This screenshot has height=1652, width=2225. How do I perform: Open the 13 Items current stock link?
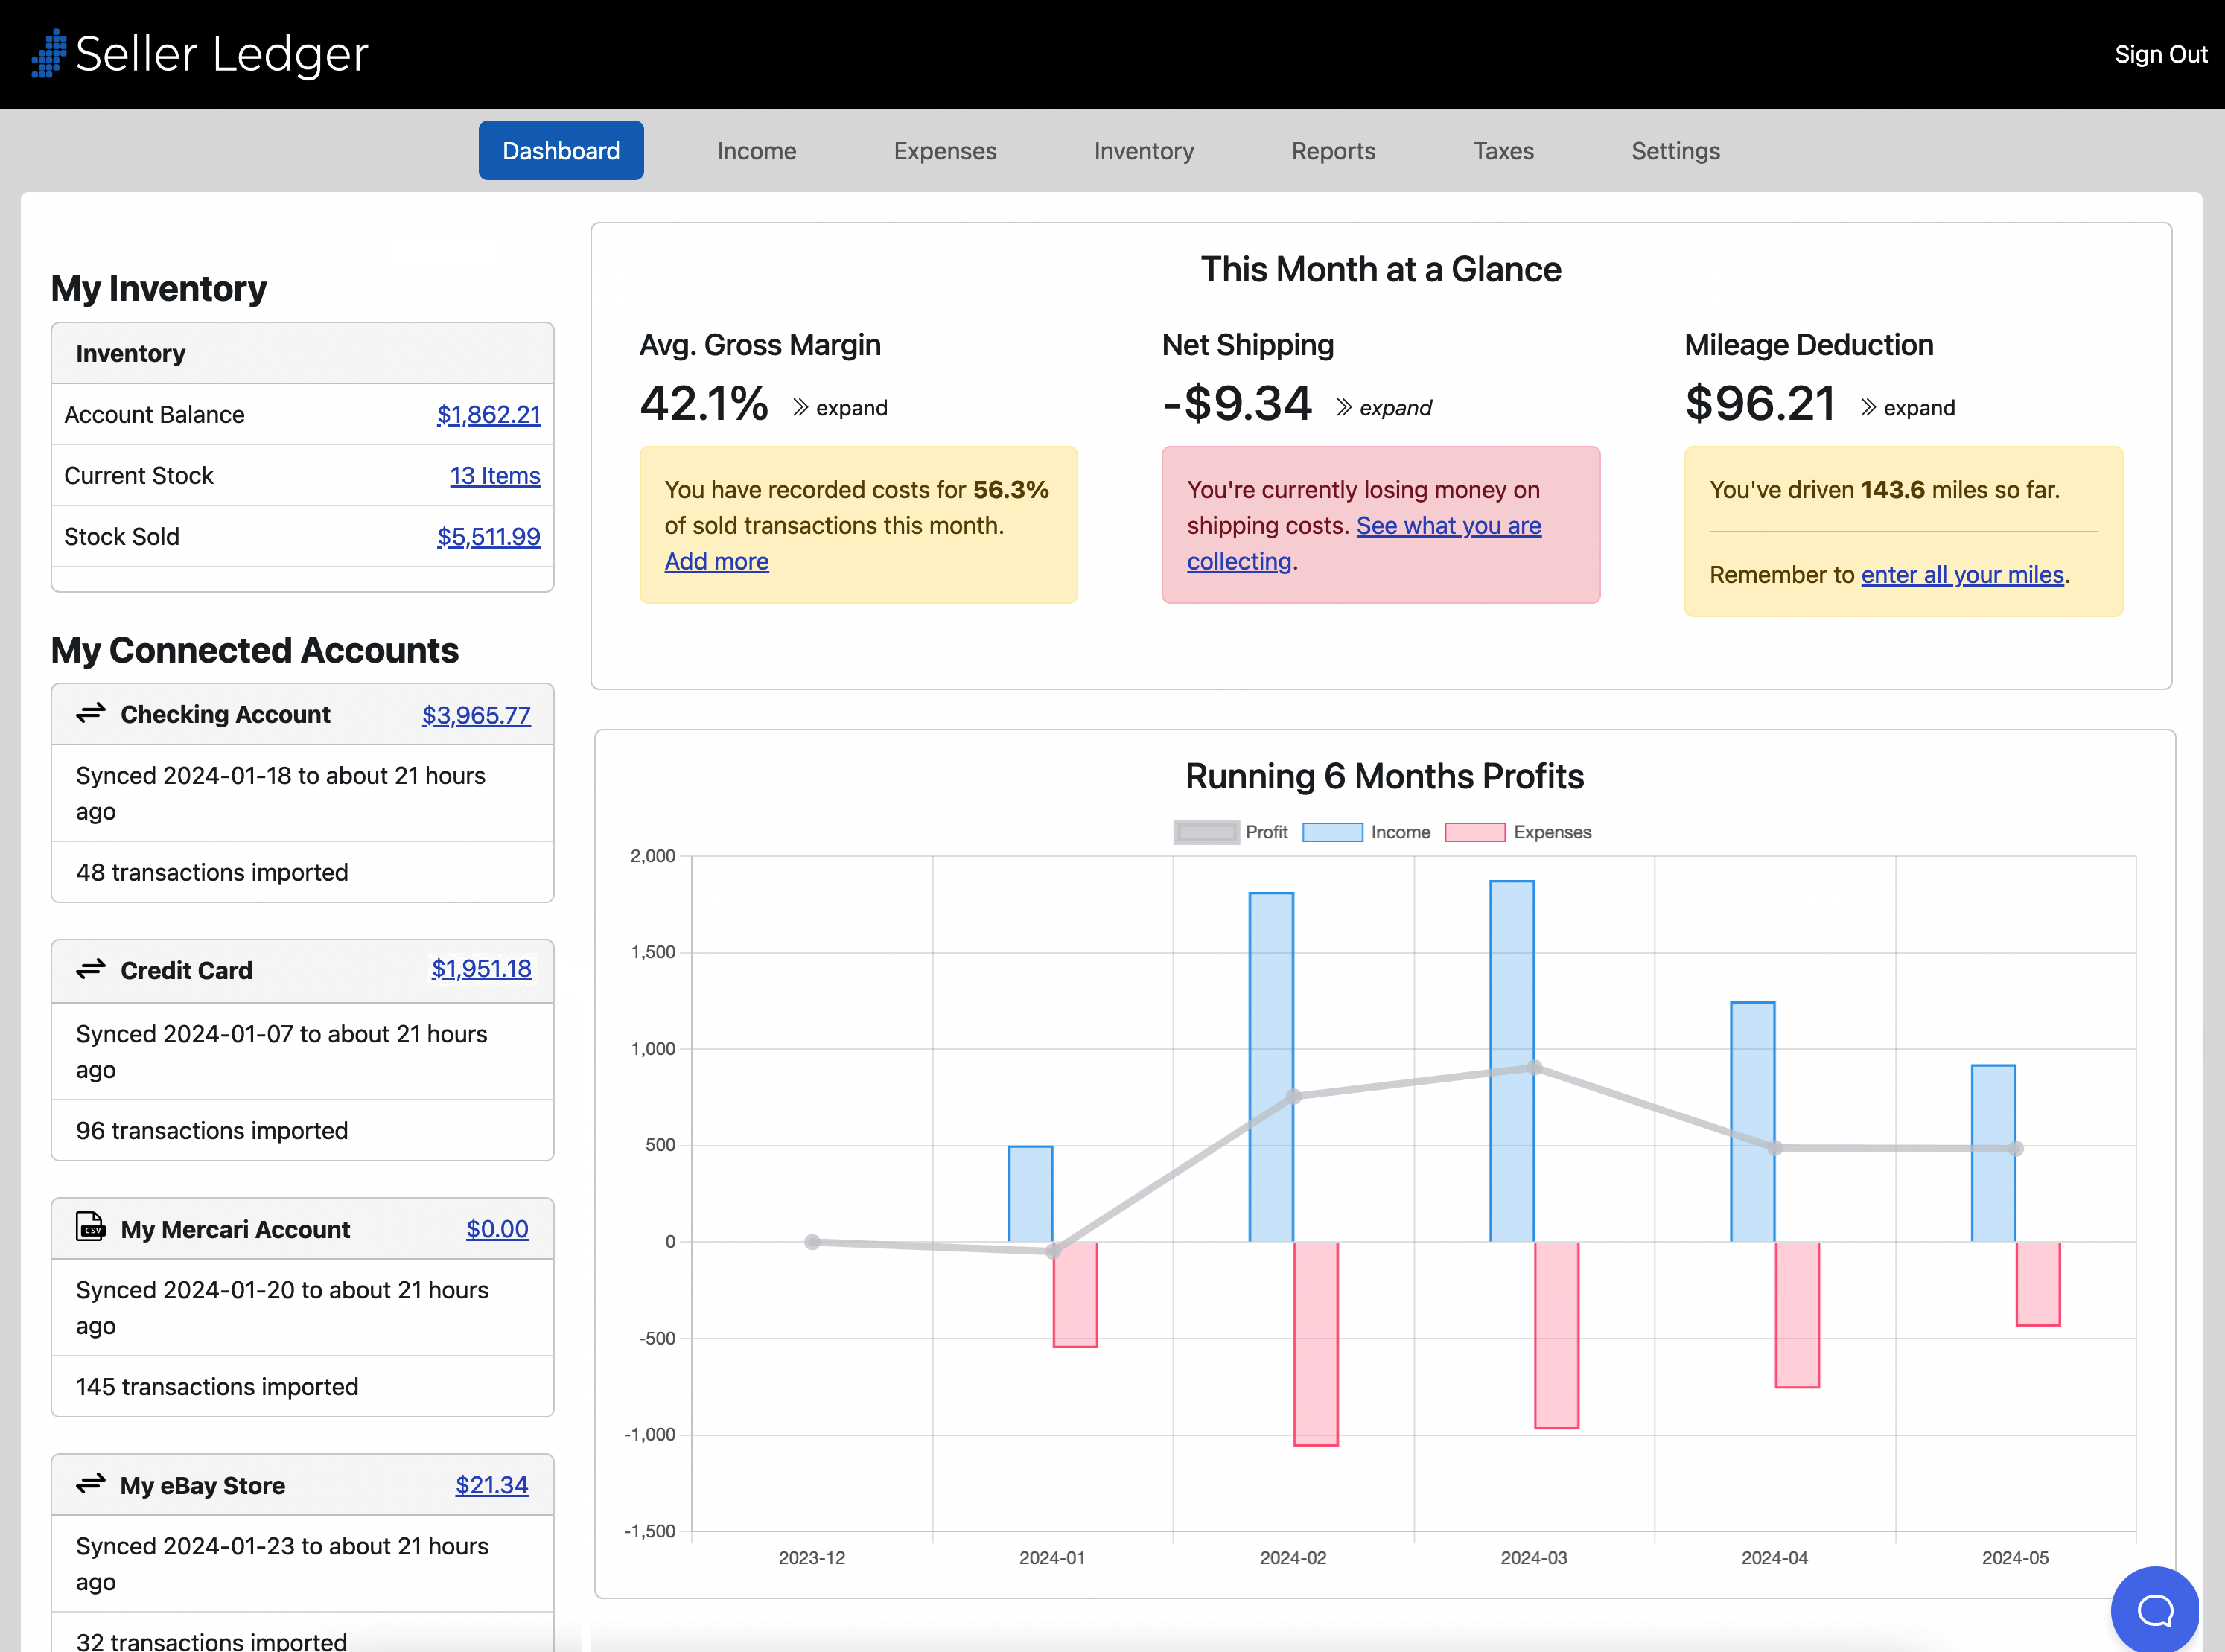pyautogui.click(x=495, y=475)
